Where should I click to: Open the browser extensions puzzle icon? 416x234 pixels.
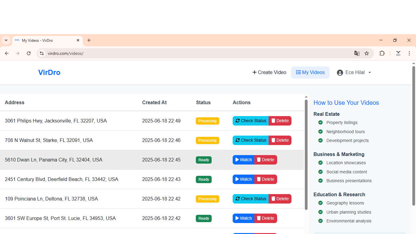pos(382,53)
